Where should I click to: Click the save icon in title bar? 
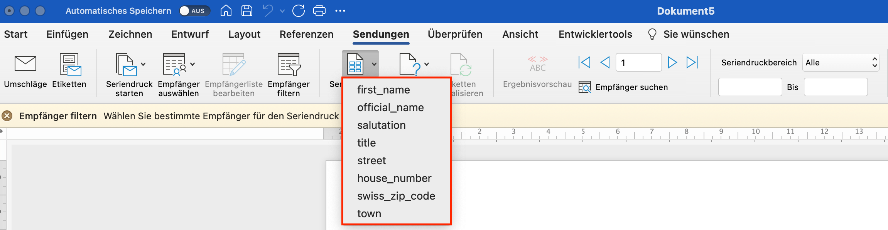(246, 11)
